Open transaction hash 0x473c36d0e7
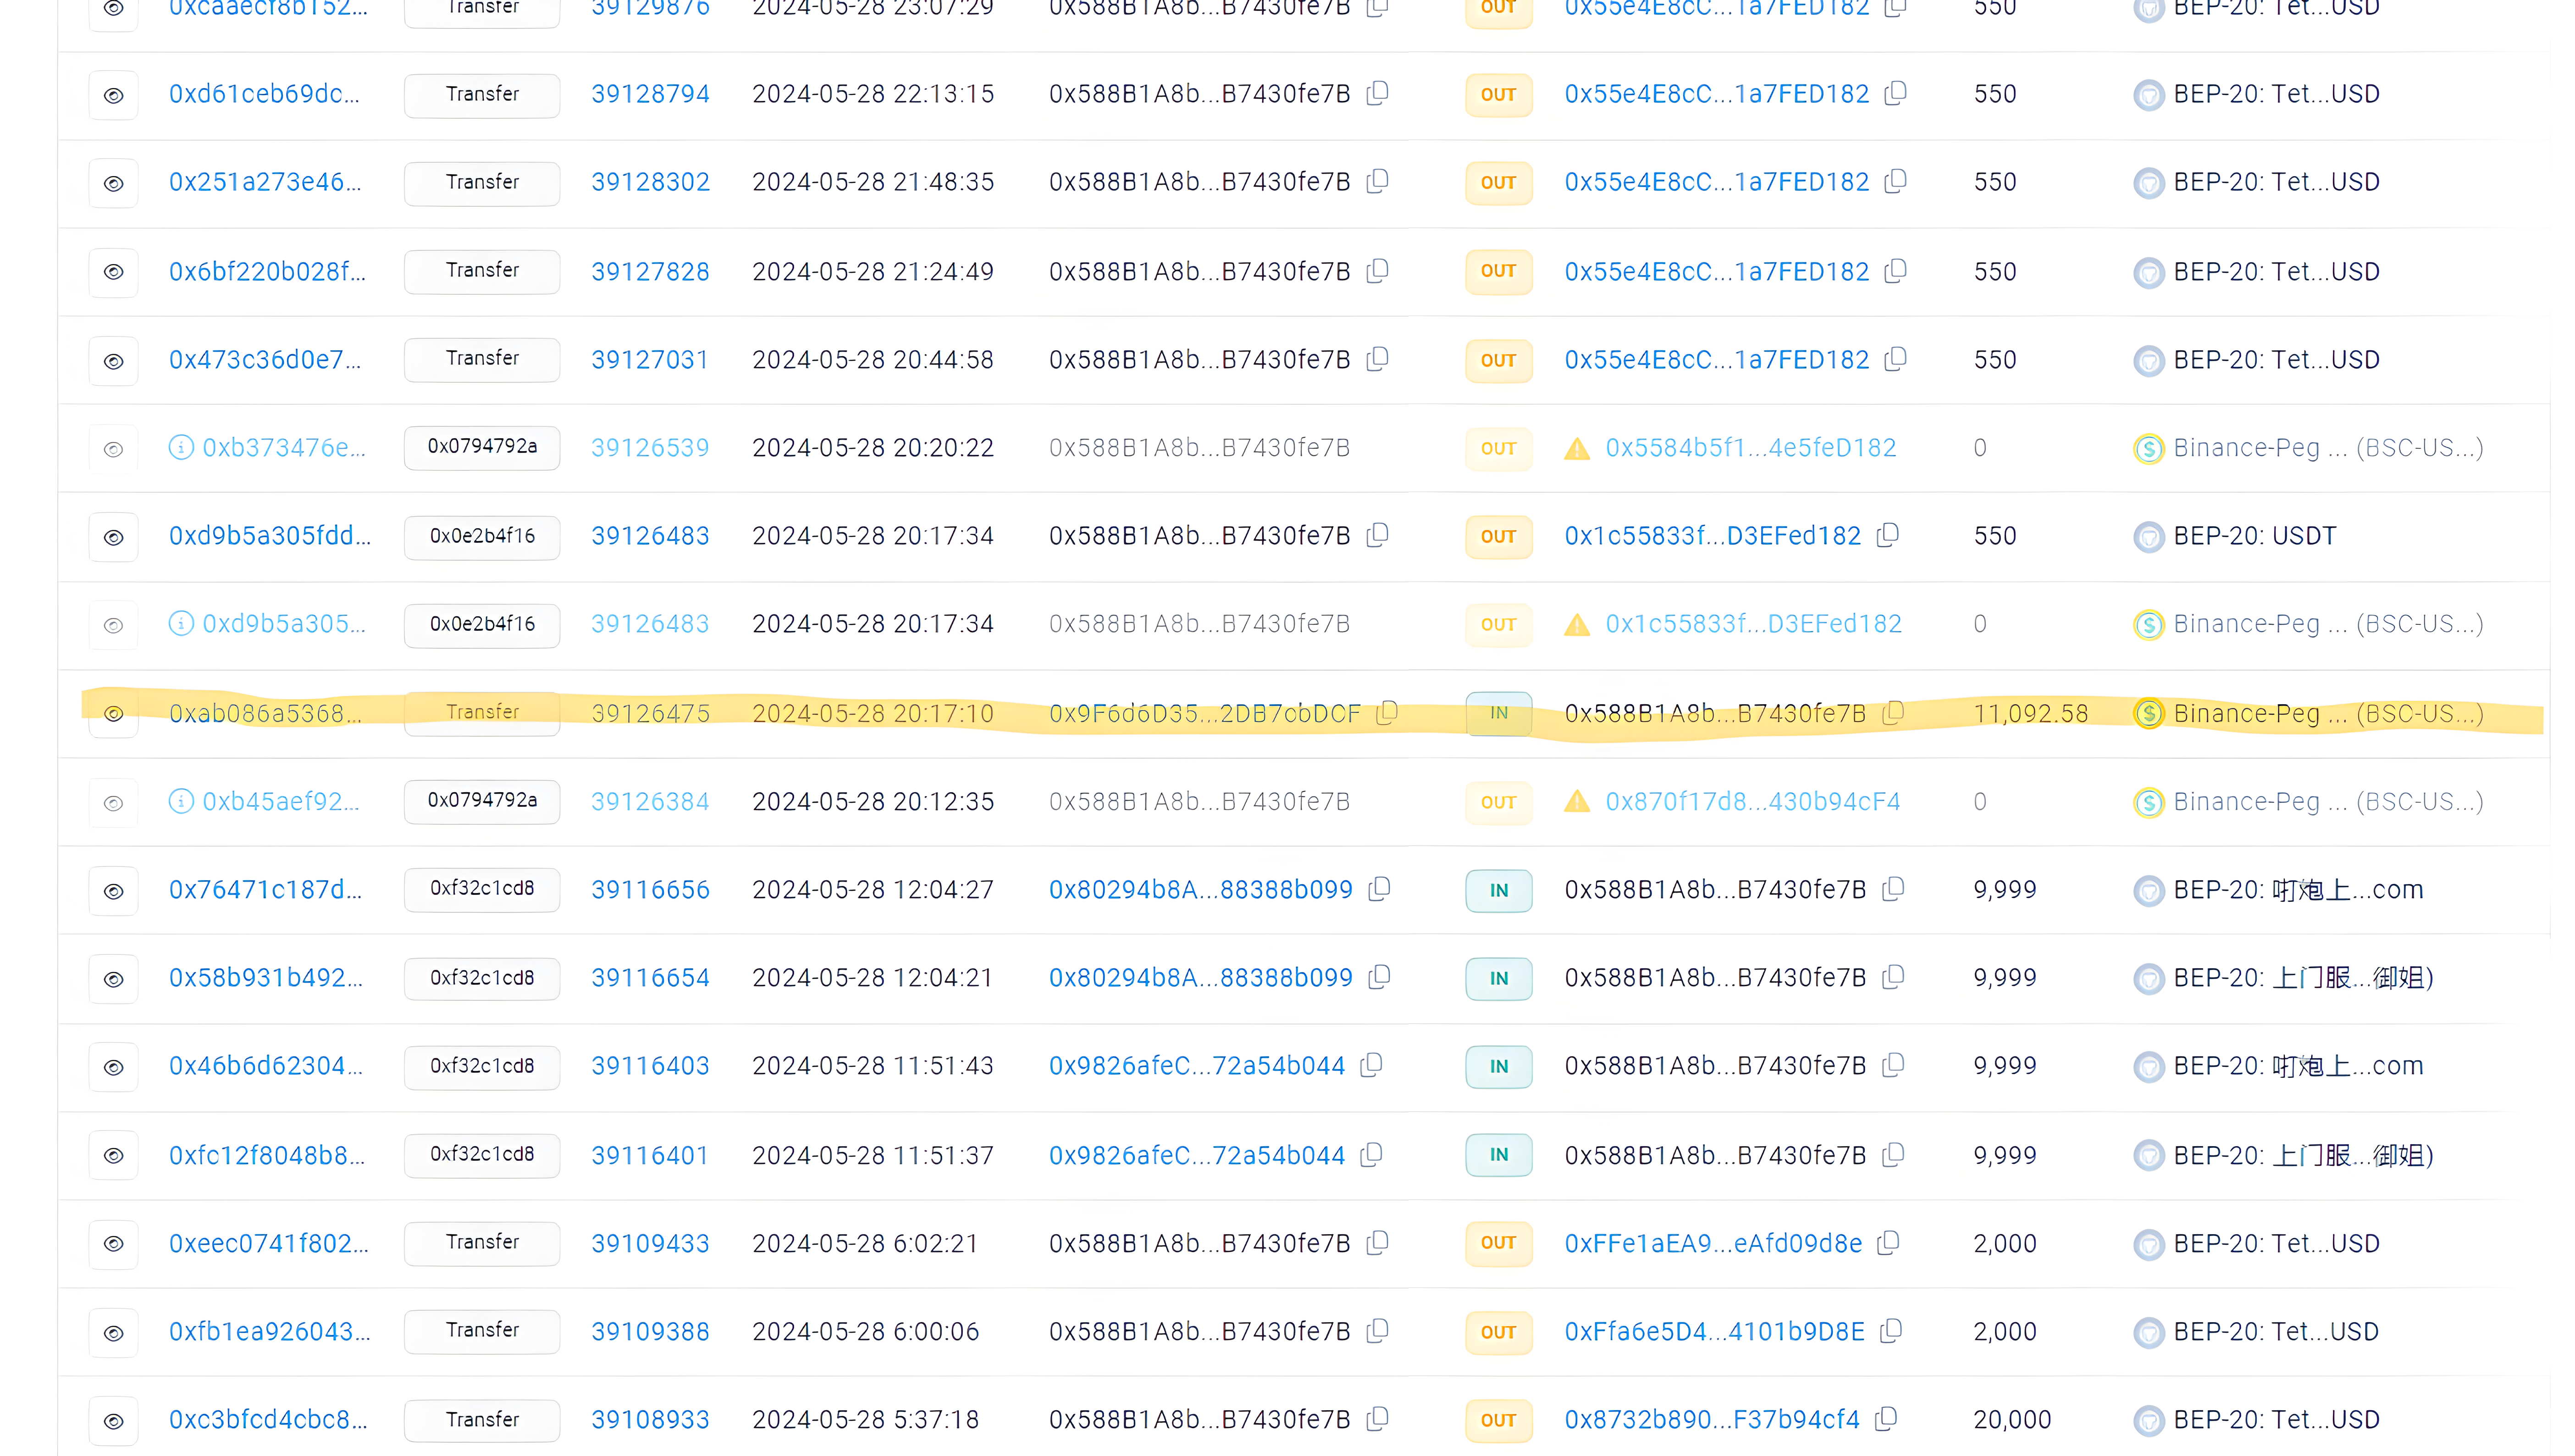2575x1456 pixels. pyautogui.click(x=264, y=359)
